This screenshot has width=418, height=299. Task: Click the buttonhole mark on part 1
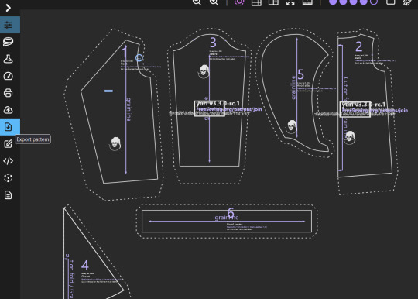(x=108, y=91)
